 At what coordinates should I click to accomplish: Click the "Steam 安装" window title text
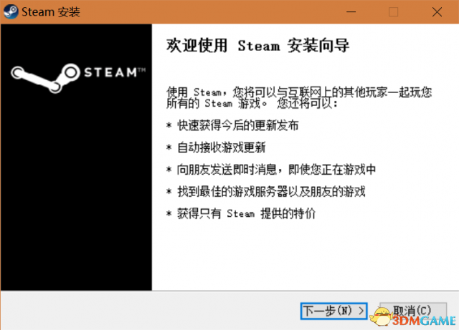[51, 12]
